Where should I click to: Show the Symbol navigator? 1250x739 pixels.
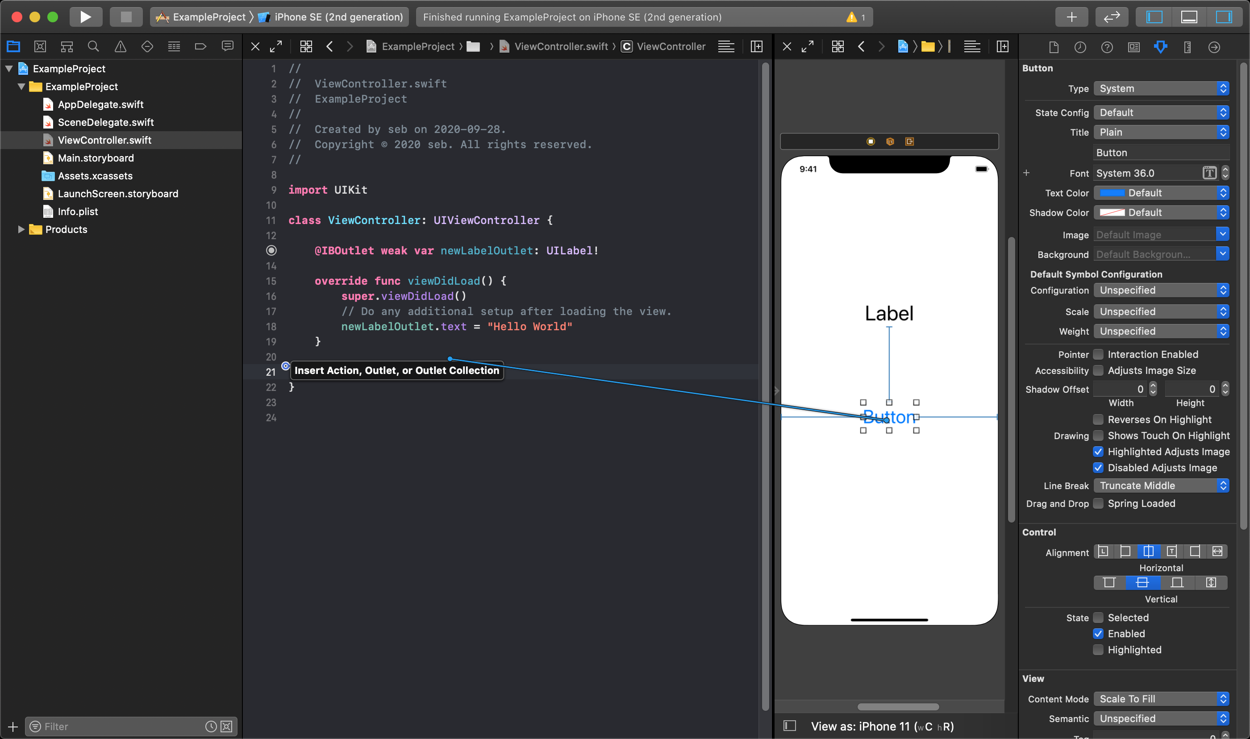(x=67, y=47)
